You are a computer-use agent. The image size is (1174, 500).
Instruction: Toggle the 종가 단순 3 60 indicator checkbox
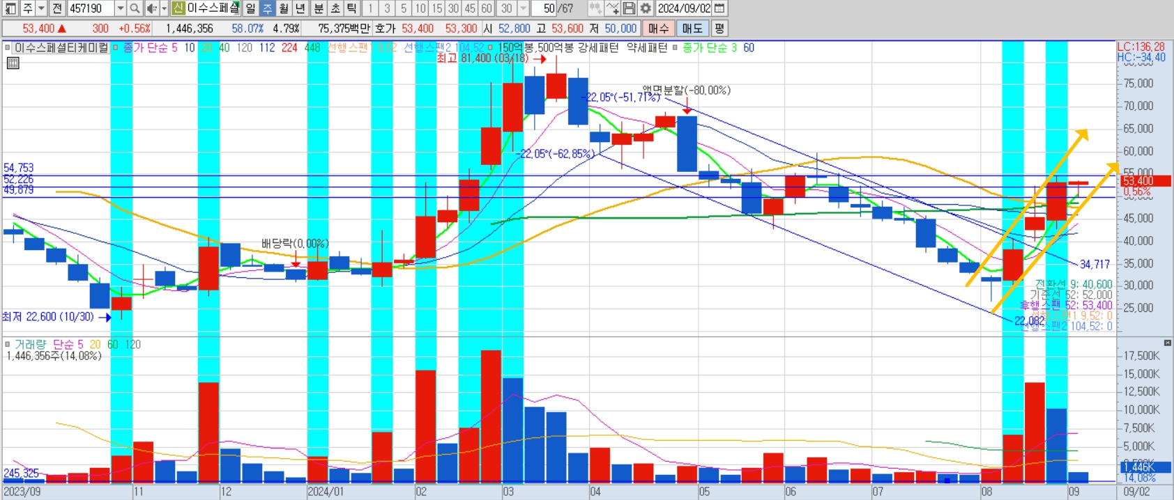(x=675, y=48)
